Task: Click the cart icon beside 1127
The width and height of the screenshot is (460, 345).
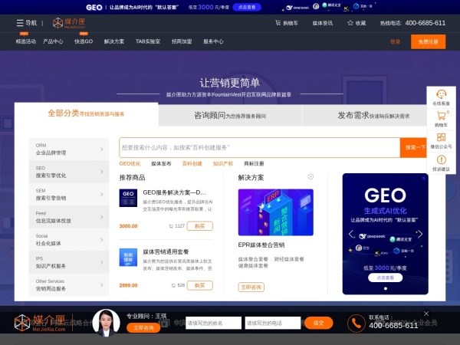Action: [x=171, y=226]
